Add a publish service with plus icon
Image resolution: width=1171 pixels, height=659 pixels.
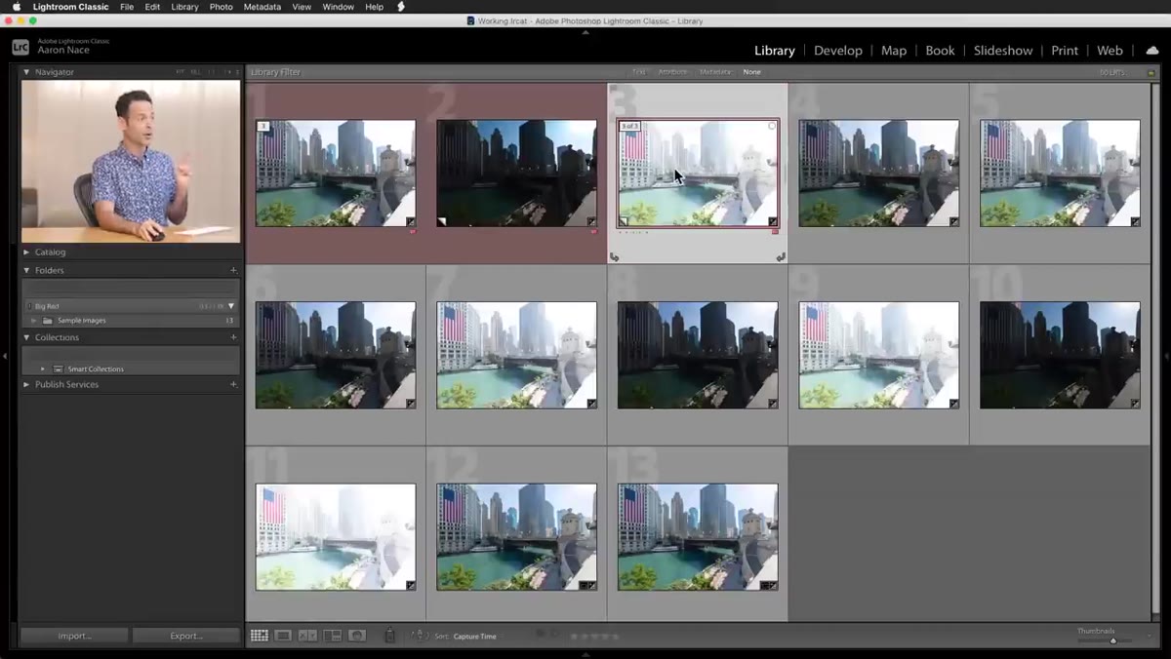coord(233,384)
